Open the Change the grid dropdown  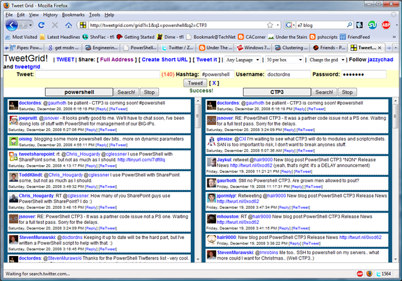pos(327,60)
